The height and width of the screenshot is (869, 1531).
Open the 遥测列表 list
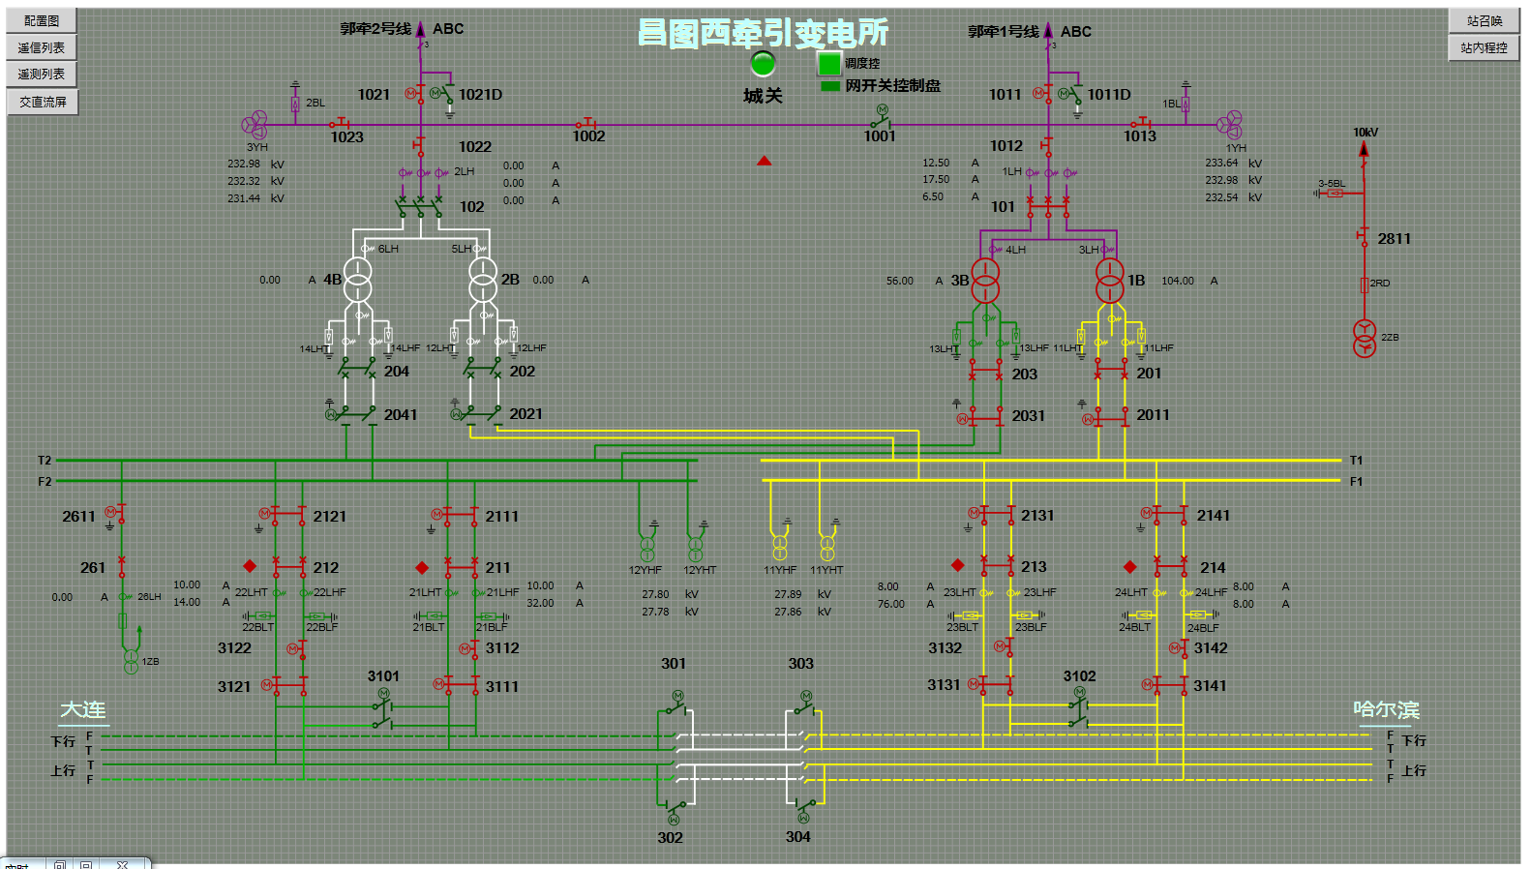pyautogui.click(x=42, y=75)
